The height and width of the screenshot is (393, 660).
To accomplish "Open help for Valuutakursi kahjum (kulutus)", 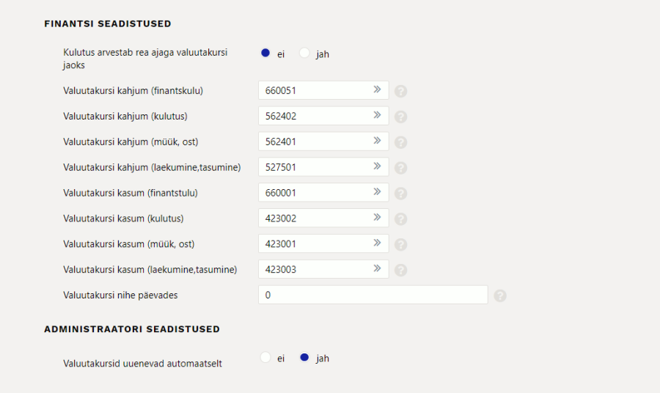I will [x=400, y=117].
